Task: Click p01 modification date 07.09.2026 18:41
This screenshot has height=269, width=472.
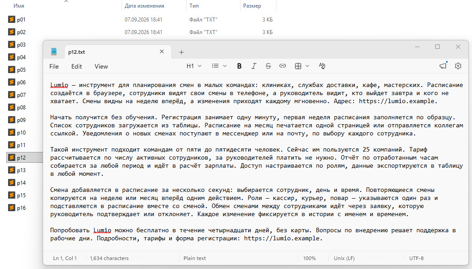Action: [143, 20]
